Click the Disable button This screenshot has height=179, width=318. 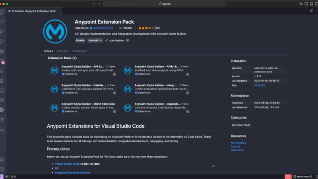[80, 41]
